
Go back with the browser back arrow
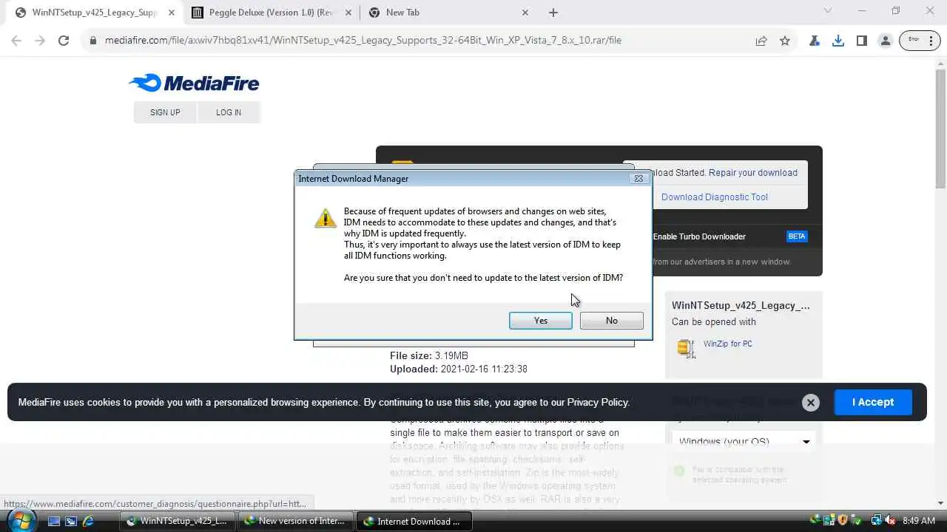(17, 41)
